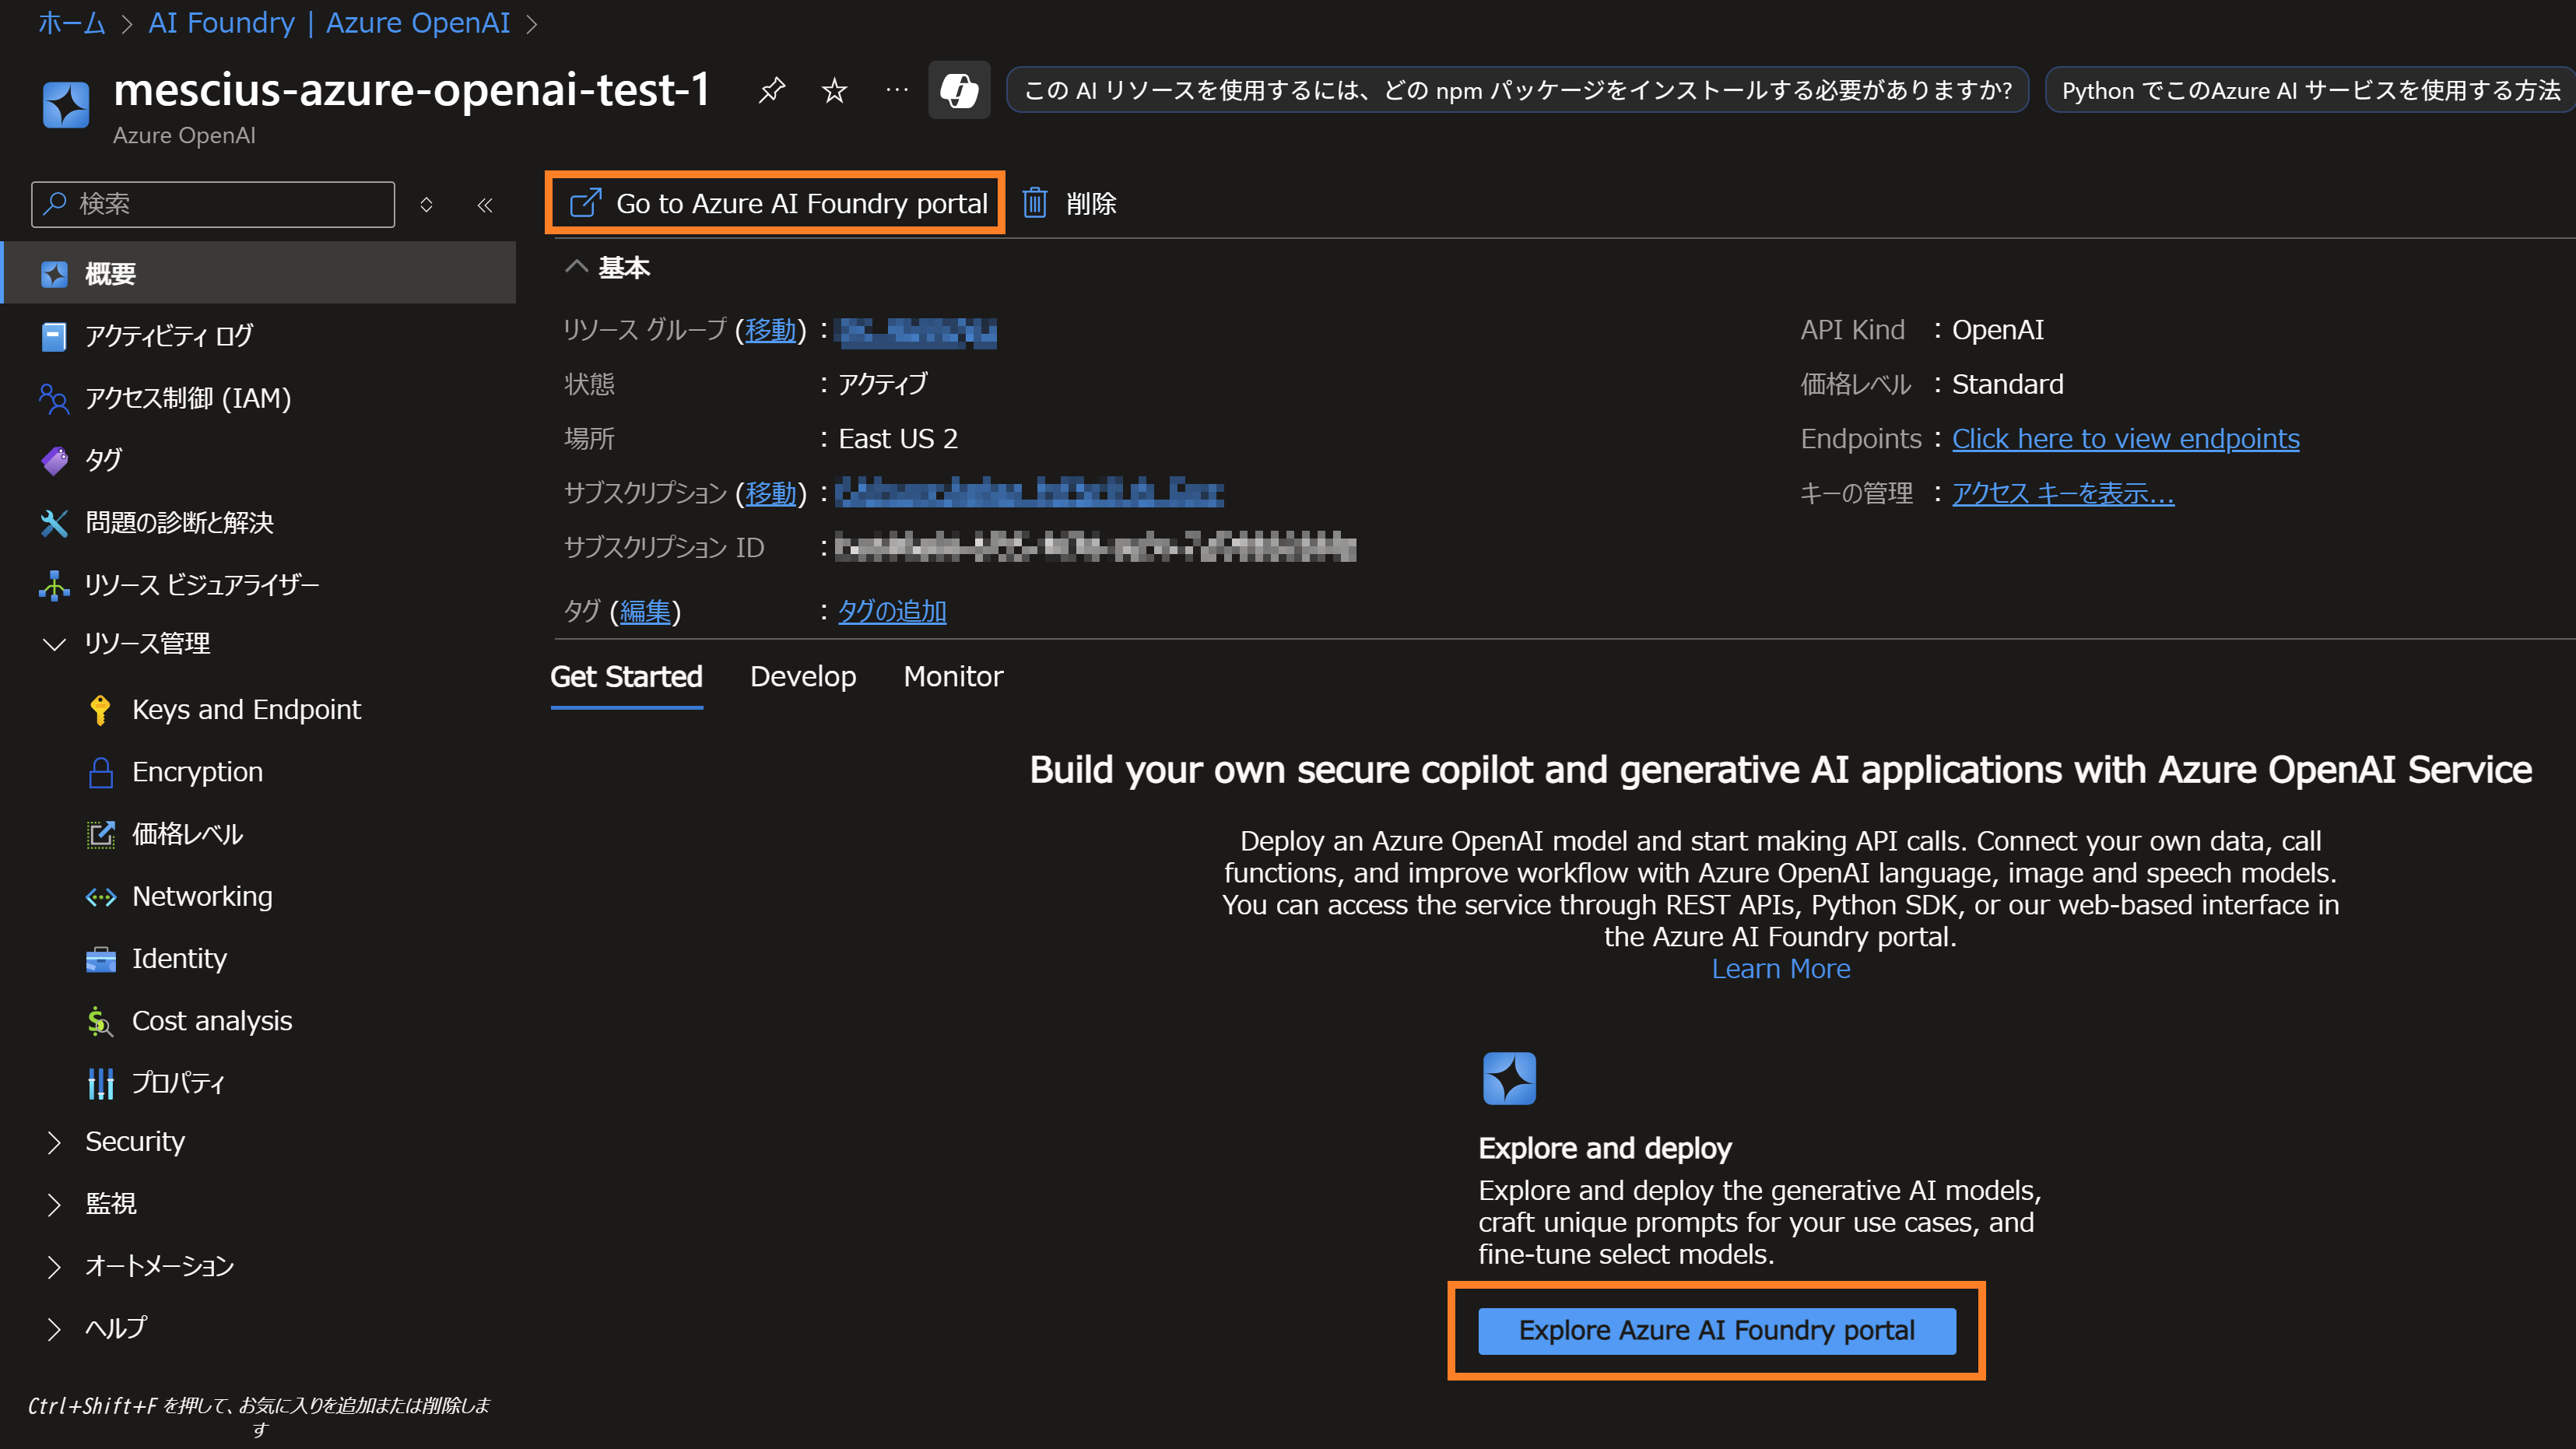
Task: Click the external link icon for Foundry portal
Action: (585, 203)
